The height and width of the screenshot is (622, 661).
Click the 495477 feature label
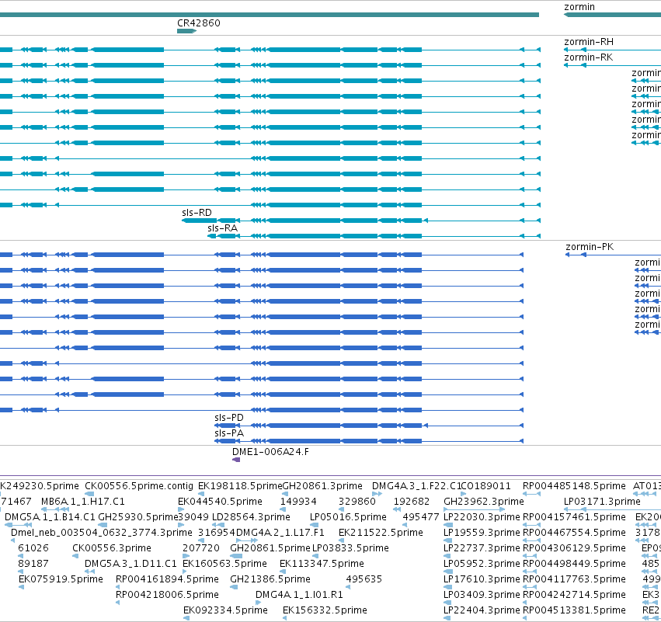coord(421,517)
